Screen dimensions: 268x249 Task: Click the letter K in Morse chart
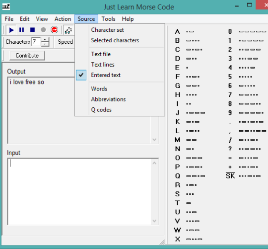tap(177, 122)
